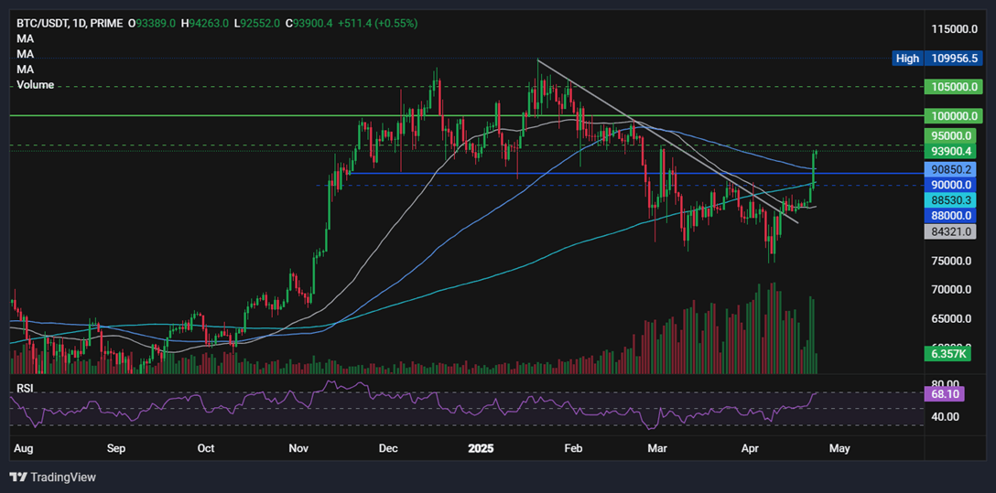Click the current price 93900.4 label
The height and width of the screenshot is (493, 996).
coord(950,151)
